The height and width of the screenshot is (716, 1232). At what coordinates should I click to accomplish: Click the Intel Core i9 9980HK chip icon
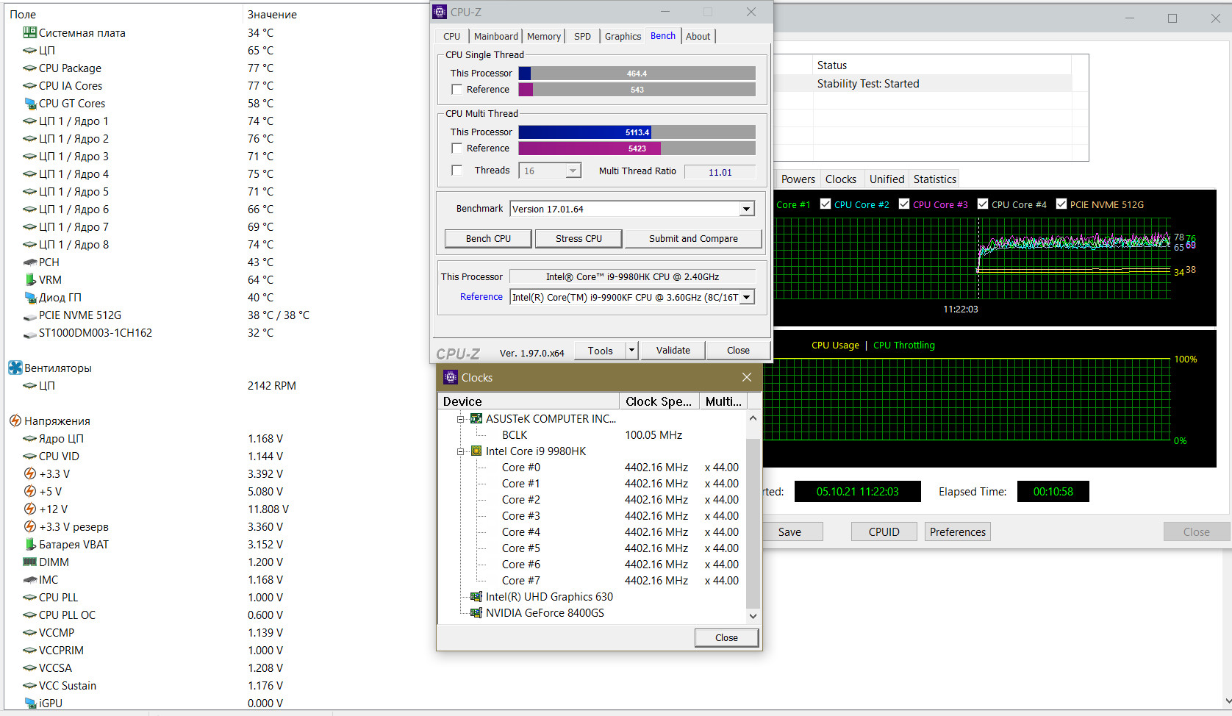(x=476, y=451)
